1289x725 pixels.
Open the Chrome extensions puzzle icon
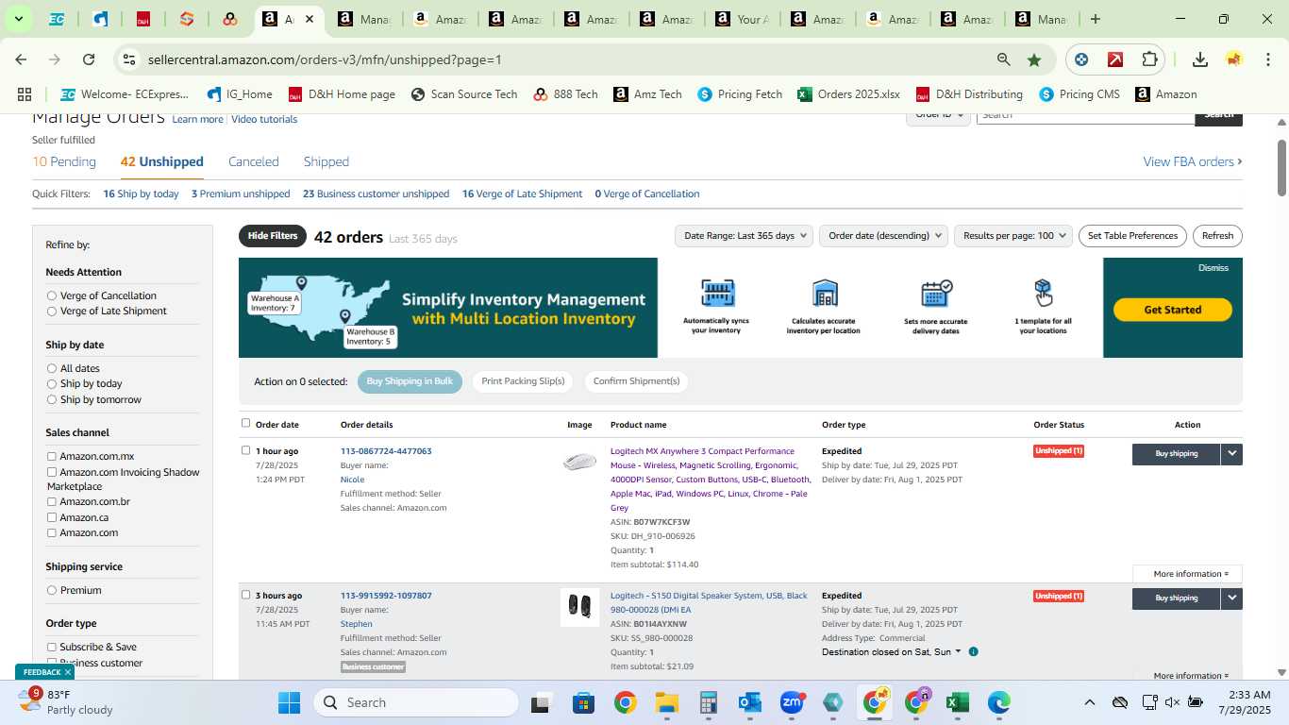click(1149, 59)
